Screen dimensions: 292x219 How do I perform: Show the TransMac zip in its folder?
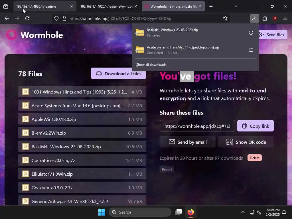251,50
